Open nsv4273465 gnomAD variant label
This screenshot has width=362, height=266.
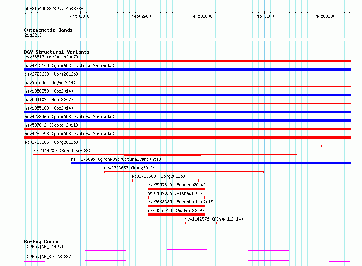70,117
